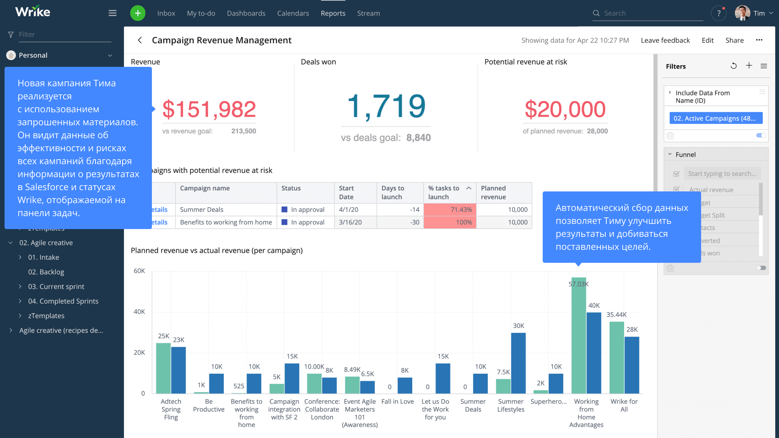This screenshot has height=438, width=779.
Task: Switch to the Dashboards tab
Action: [x=246, y=13]
